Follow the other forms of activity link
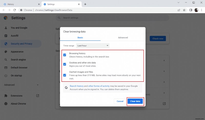 click(99, 86)
